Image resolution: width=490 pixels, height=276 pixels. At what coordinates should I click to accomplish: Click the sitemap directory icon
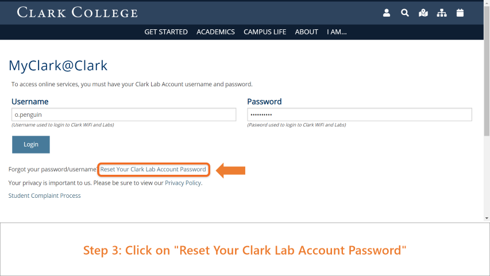[x=442, y=13]
